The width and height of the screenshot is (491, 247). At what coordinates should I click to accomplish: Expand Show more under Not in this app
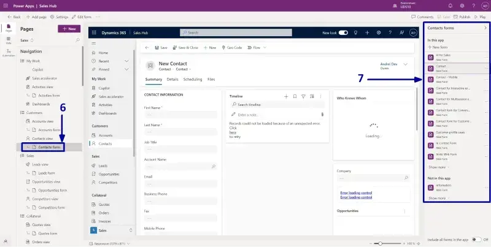(439, 198)
